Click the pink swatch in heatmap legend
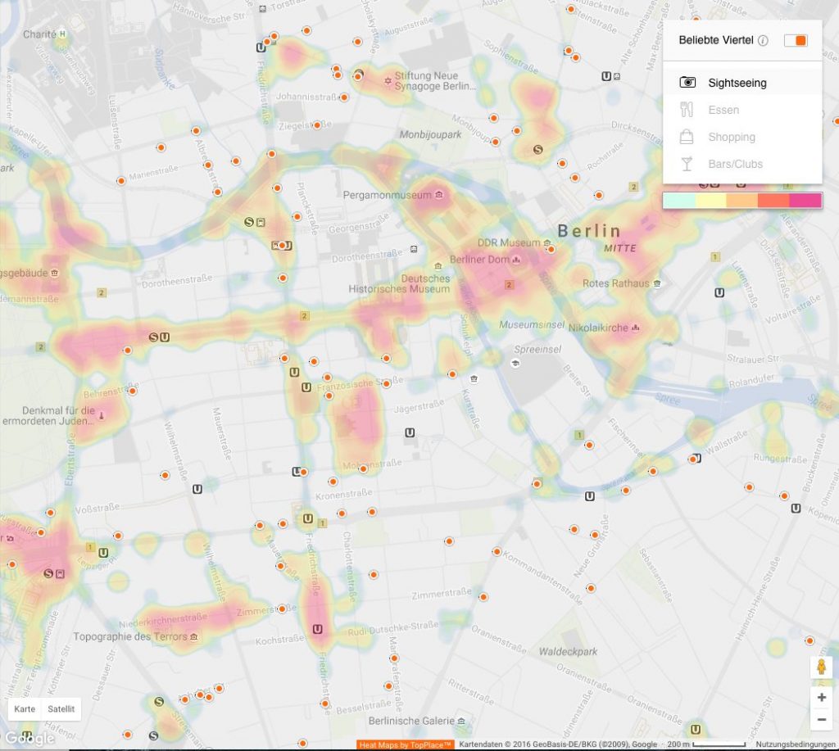This screenshot has height=751, width=839. pyautogui.click(x=806, y=201)
